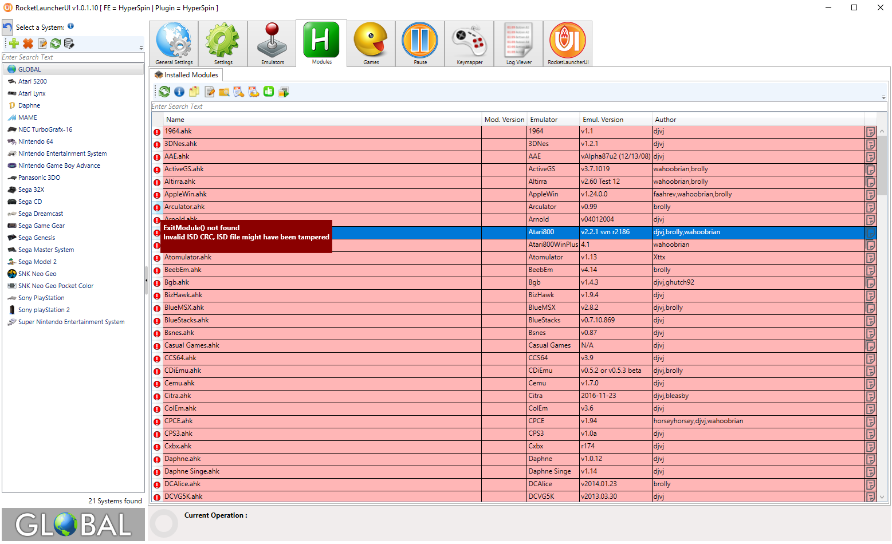Click the note icon at end of Daphne.ahk row
The image size is (892, 544).
pyautogui.click(x=870, y=459)
